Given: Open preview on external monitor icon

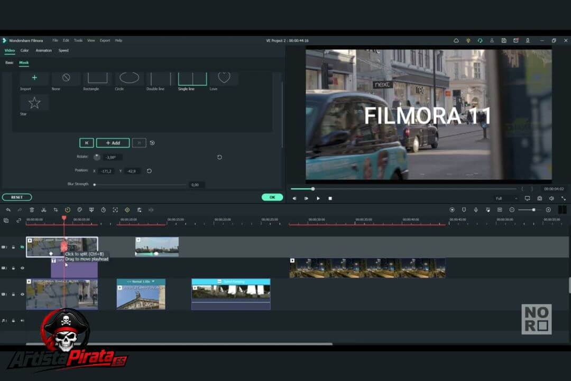Looking at the screenshot, I should [527, 198].
